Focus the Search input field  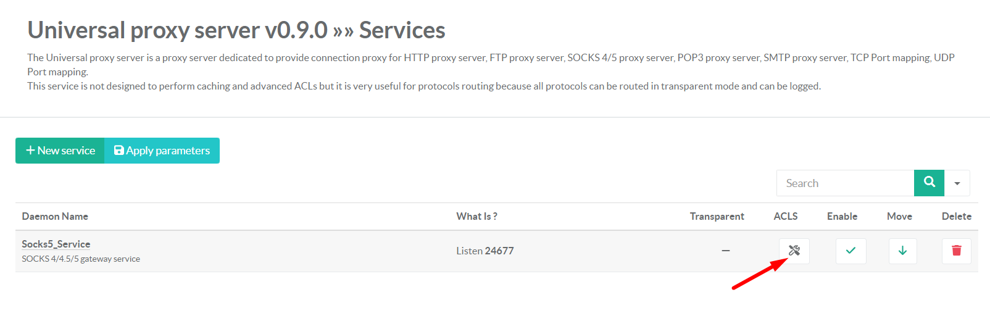(844, 183)
